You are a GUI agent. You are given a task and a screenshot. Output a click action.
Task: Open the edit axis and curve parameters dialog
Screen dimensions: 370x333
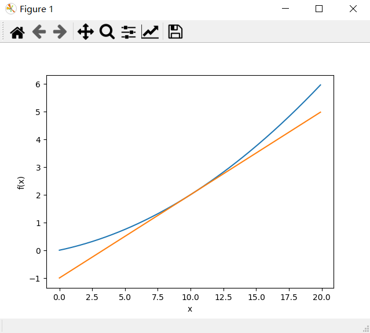click(150, 32)
